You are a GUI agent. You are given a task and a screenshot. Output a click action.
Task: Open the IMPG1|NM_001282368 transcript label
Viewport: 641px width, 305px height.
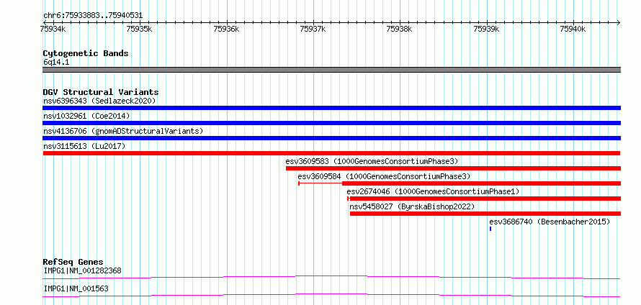click(83, 270)
